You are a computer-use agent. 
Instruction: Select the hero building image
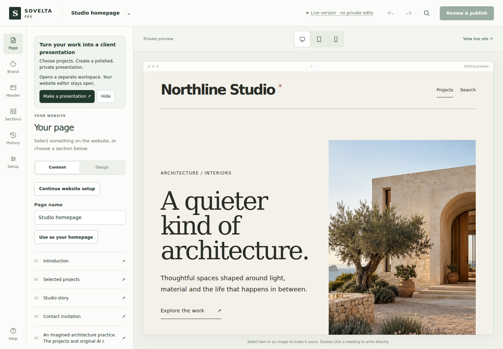tap(402, 237)
